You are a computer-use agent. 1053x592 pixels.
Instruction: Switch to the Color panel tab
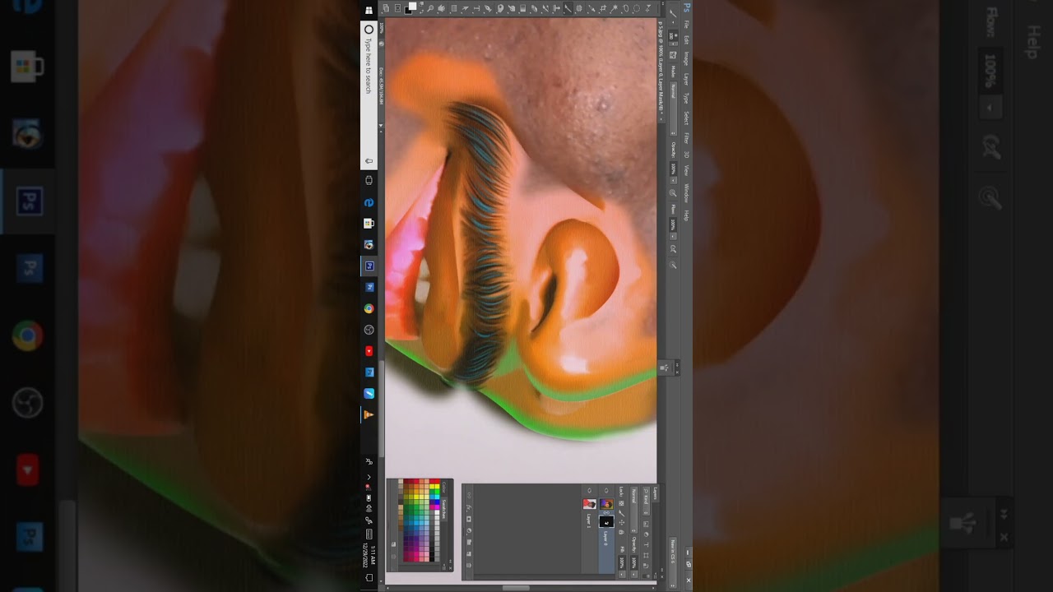[446, 488]
